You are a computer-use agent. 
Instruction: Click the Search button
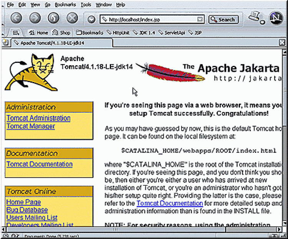(x=223, y=19)
